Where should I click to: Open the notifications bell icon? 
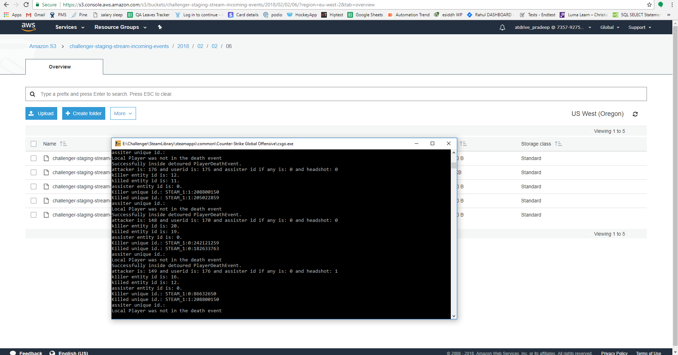pos(502,27)
